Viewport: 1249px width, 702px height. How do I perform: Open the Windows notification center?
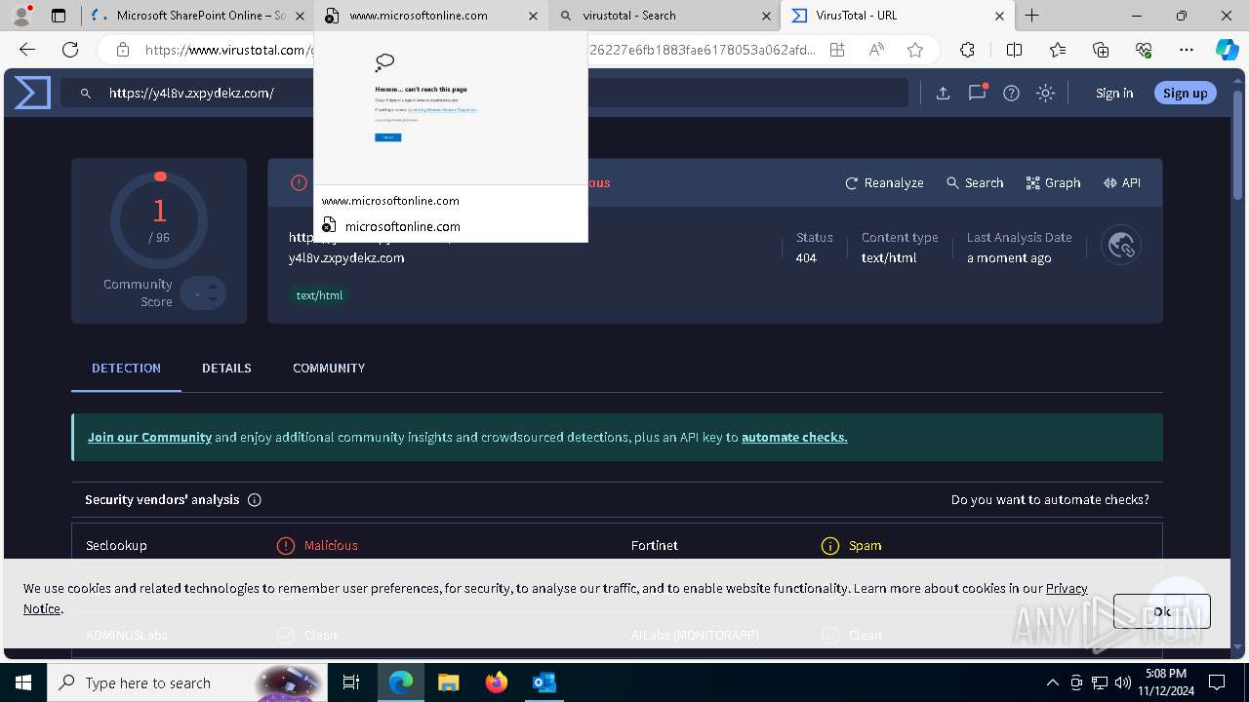click(1217, 682)
